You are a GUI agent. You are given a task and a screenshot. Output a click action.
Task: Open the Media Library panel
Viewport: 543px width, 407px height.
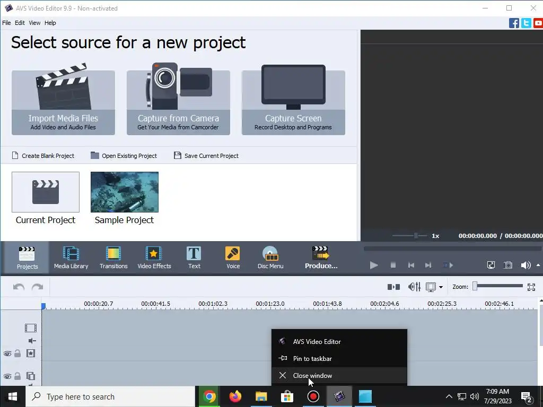pyautogui.click(x=71, y=258)
